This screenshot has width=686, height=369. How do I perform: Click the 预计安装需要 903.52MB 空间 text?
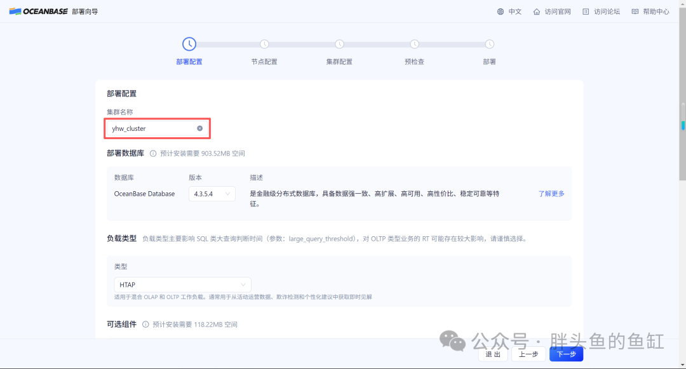pyautogui.click(x=203, y=154)
